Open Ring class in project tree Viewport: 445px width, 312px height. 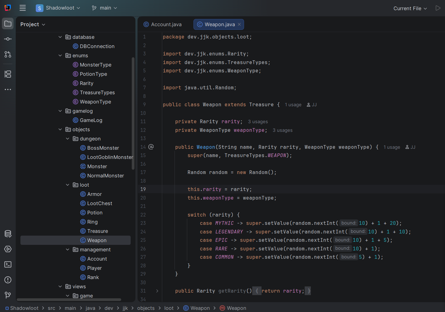tap(89, 222)
